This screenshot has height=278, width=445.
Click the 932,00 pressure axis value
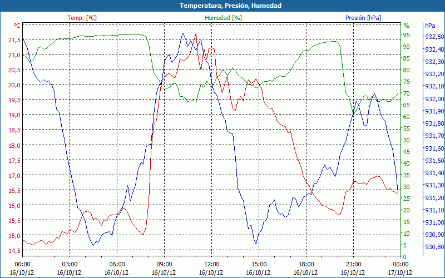point(434,99)
